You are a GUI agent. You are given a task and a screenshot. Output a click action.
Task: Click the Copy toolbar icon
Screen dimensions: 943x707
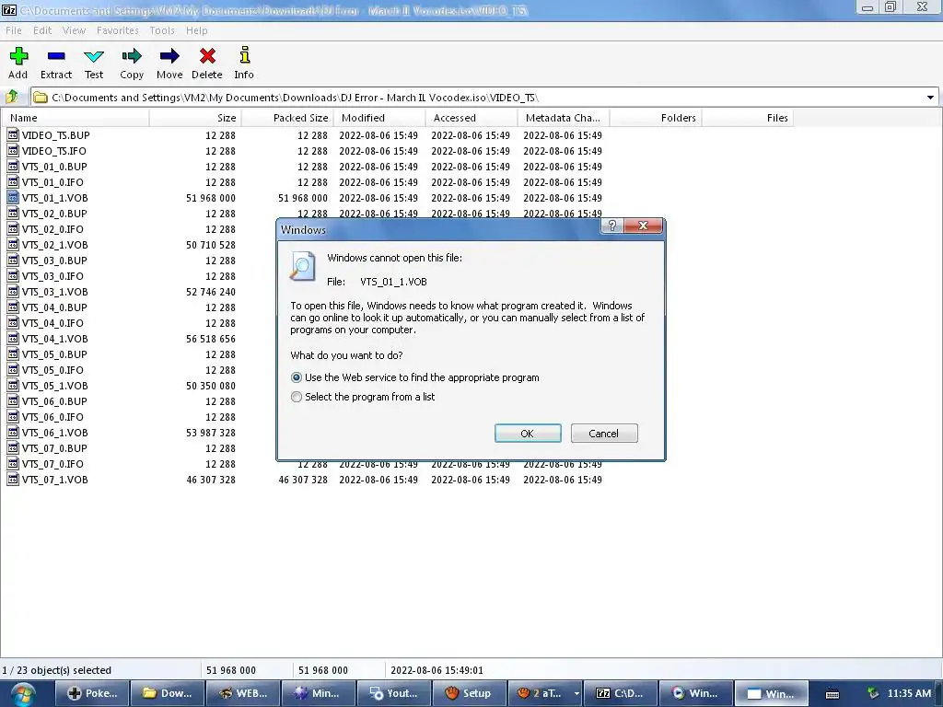132,56
